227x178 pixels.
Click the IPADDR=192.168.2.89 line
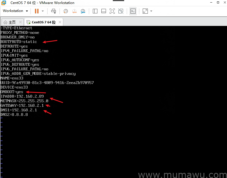click(x=22, y=96)
